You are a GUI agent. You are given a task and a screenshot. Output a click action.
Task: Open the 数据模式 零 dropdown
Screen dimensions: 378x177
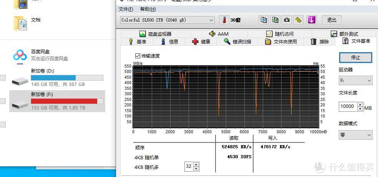356,135
